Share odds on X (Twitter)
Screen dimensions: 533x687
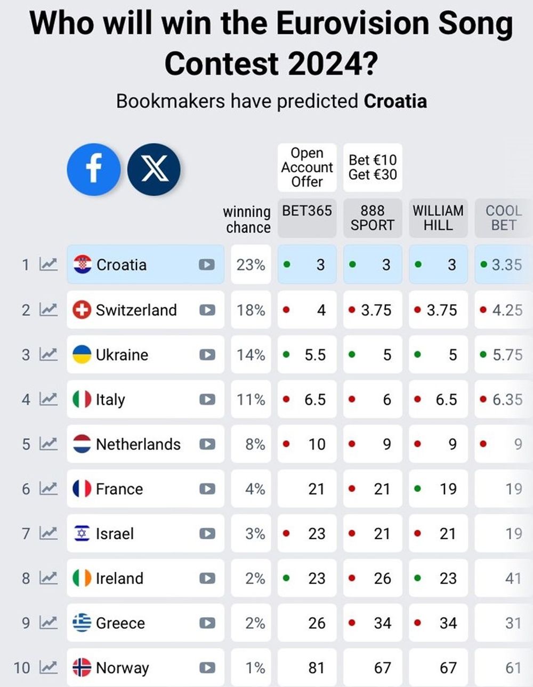(x=154, y=169)
